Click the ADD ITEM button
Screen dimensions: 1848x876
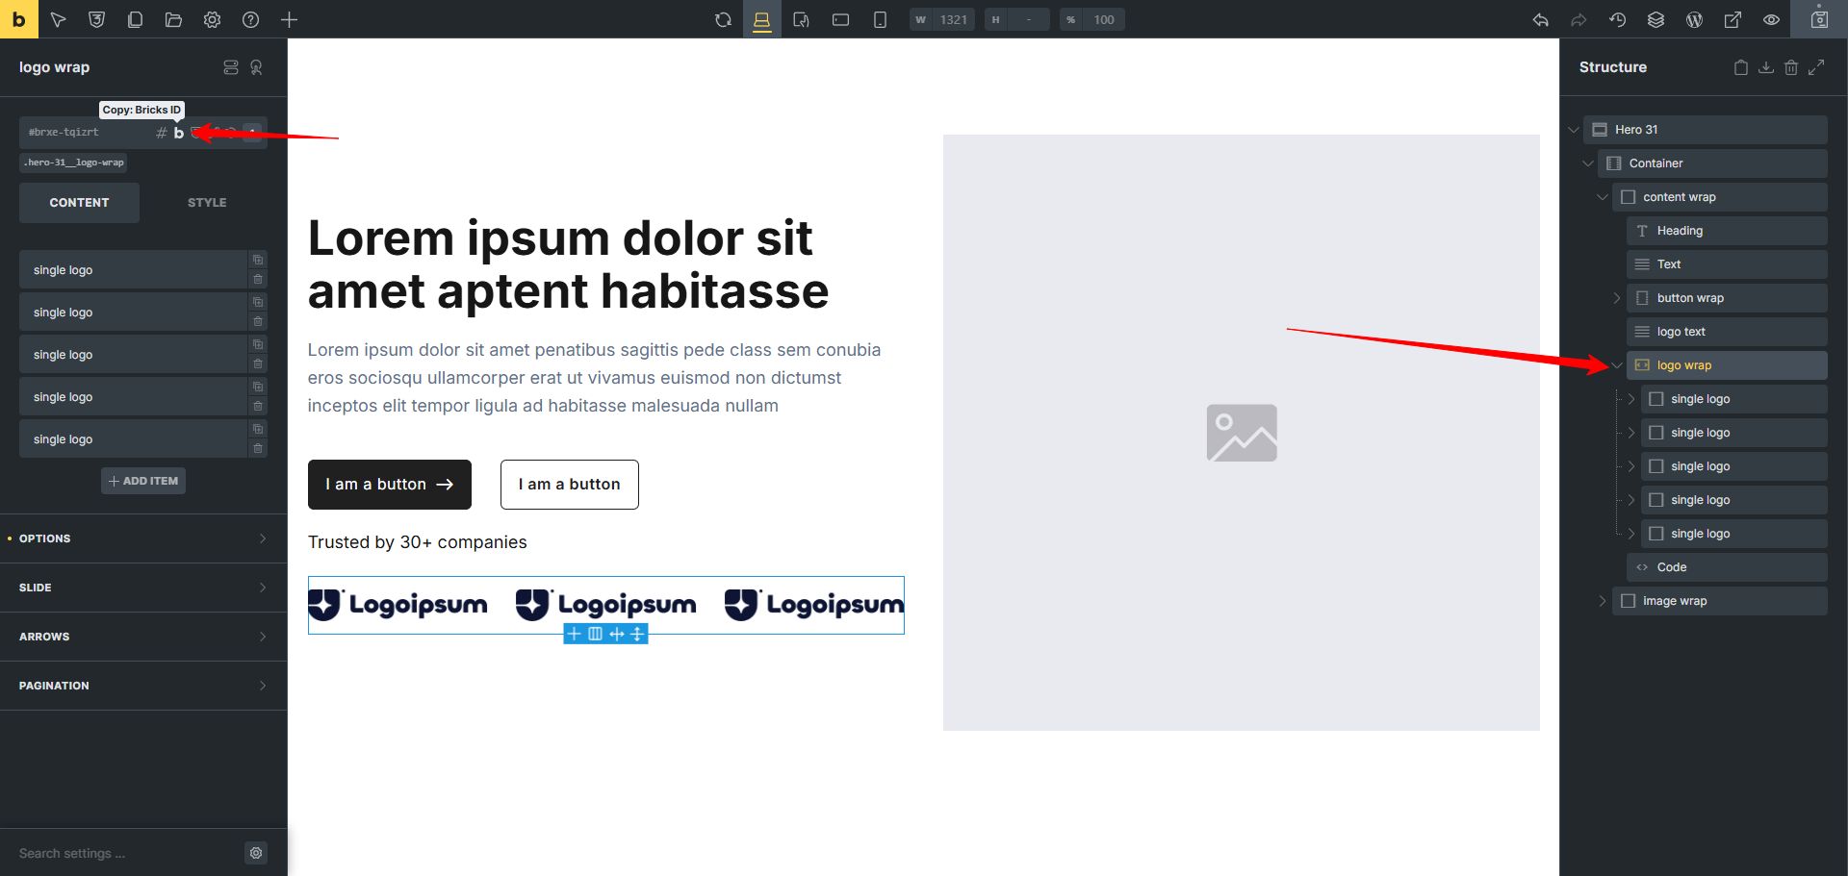click(x=143, y=481)
